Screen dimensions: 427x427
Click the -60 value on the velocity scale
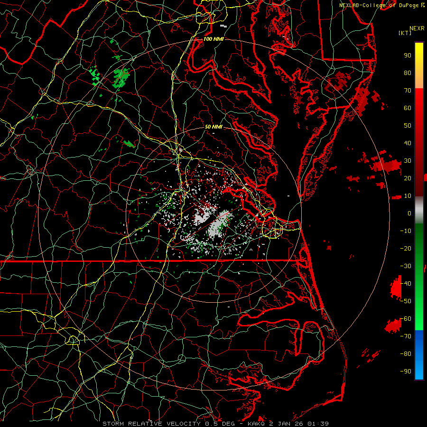pos(406,319)
